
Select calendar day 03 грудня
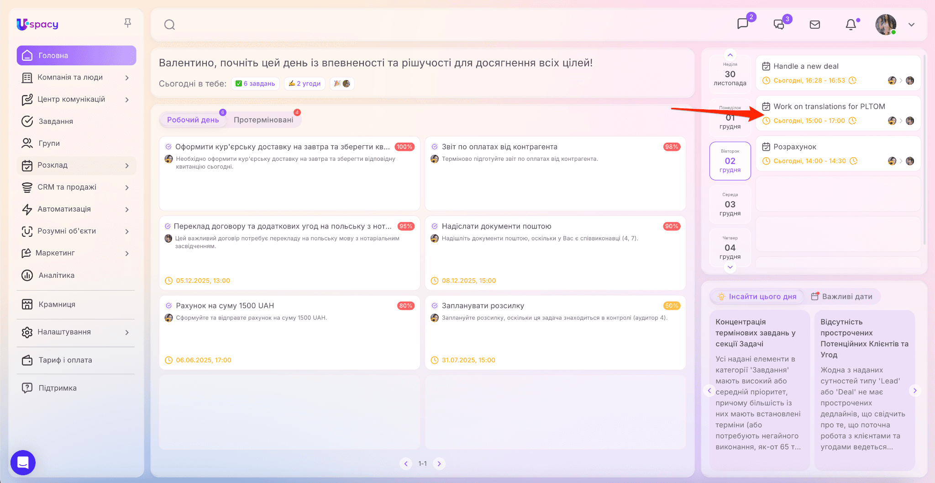coord(730,204)
